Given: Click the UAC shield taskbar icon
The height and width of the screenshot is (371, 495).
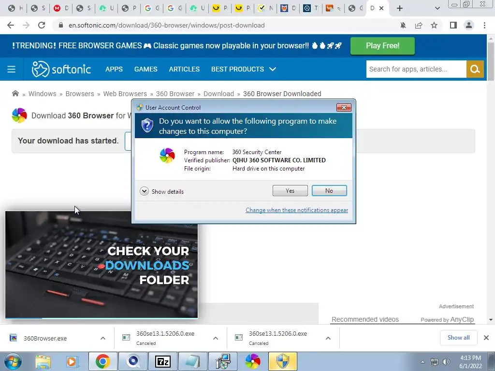Looking at the screenshot, I should pos(282,361).
